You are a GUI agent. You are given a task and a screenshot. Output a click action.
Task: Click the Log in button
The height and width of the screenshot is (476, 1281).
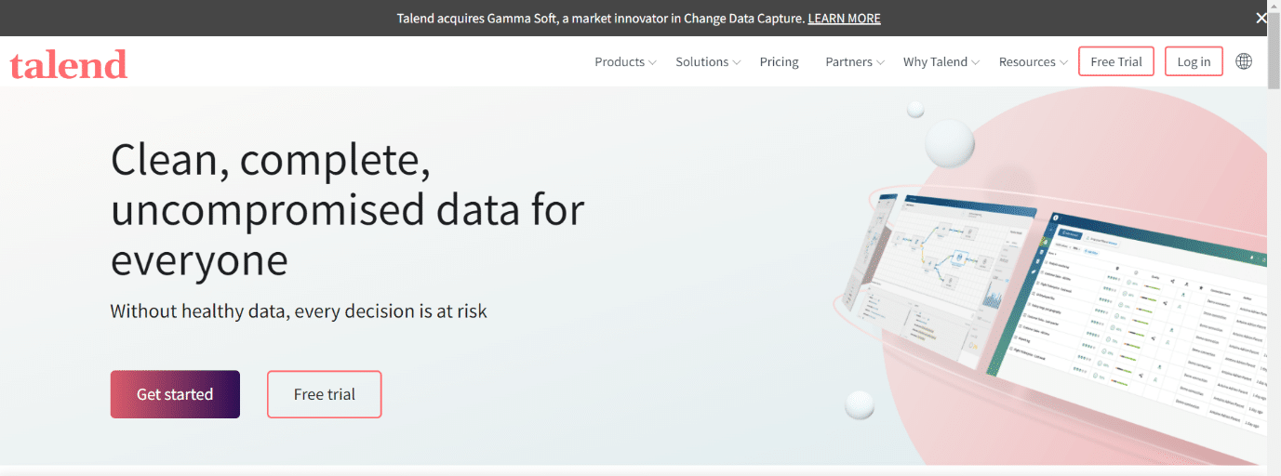(1194, 61)
